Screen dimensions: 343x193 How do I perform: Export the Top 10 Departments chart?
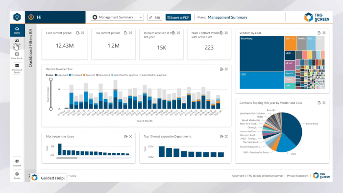pyautogui.click(x=221, y=136)
